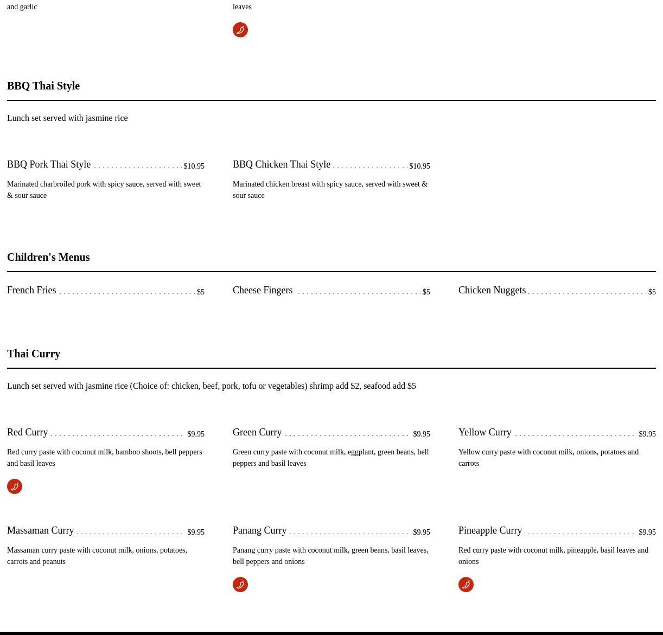Click the Pineapple Curry description text
This screenshot has height=635, width=663.
tap(553, 556)
